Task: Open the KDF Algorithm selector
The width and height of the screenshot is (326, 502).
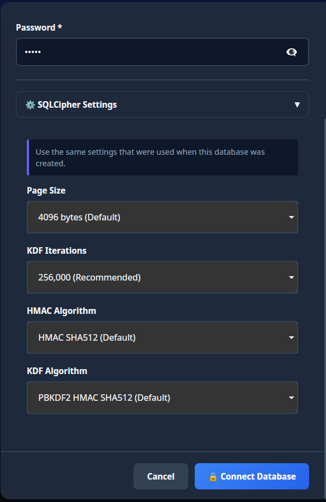Action: (x=162, y=398)
